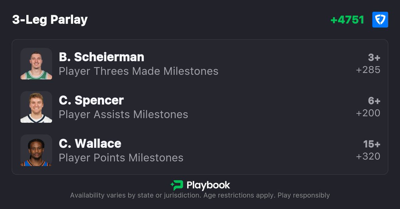Select the B. Scheierman player name

(x=101, y=57)
